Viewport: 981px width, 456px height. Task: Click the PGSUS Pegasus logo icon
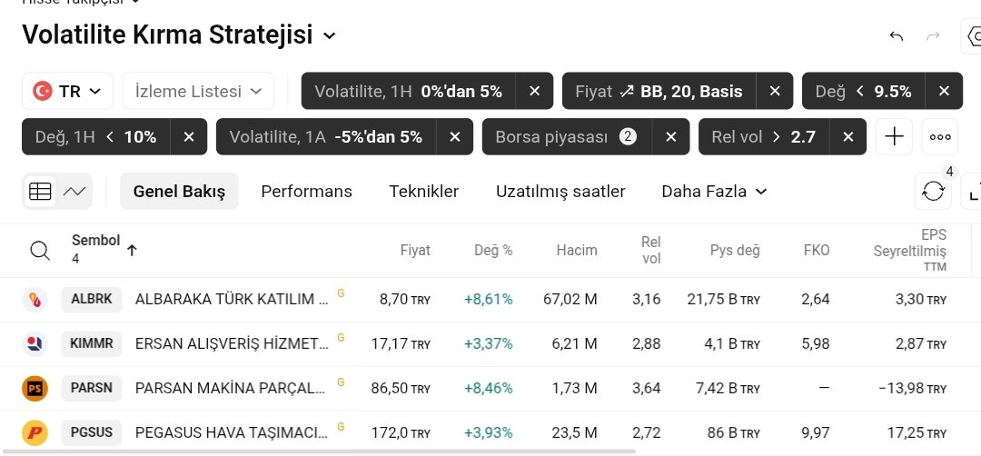[x=35, y=433]
